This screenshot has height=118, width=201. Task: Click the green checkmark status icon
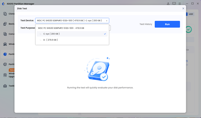pyautogui.click(x=189, y=29)
